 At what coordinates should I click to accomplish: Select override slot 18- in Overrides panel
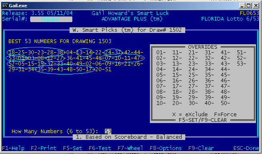click(177, 92)
